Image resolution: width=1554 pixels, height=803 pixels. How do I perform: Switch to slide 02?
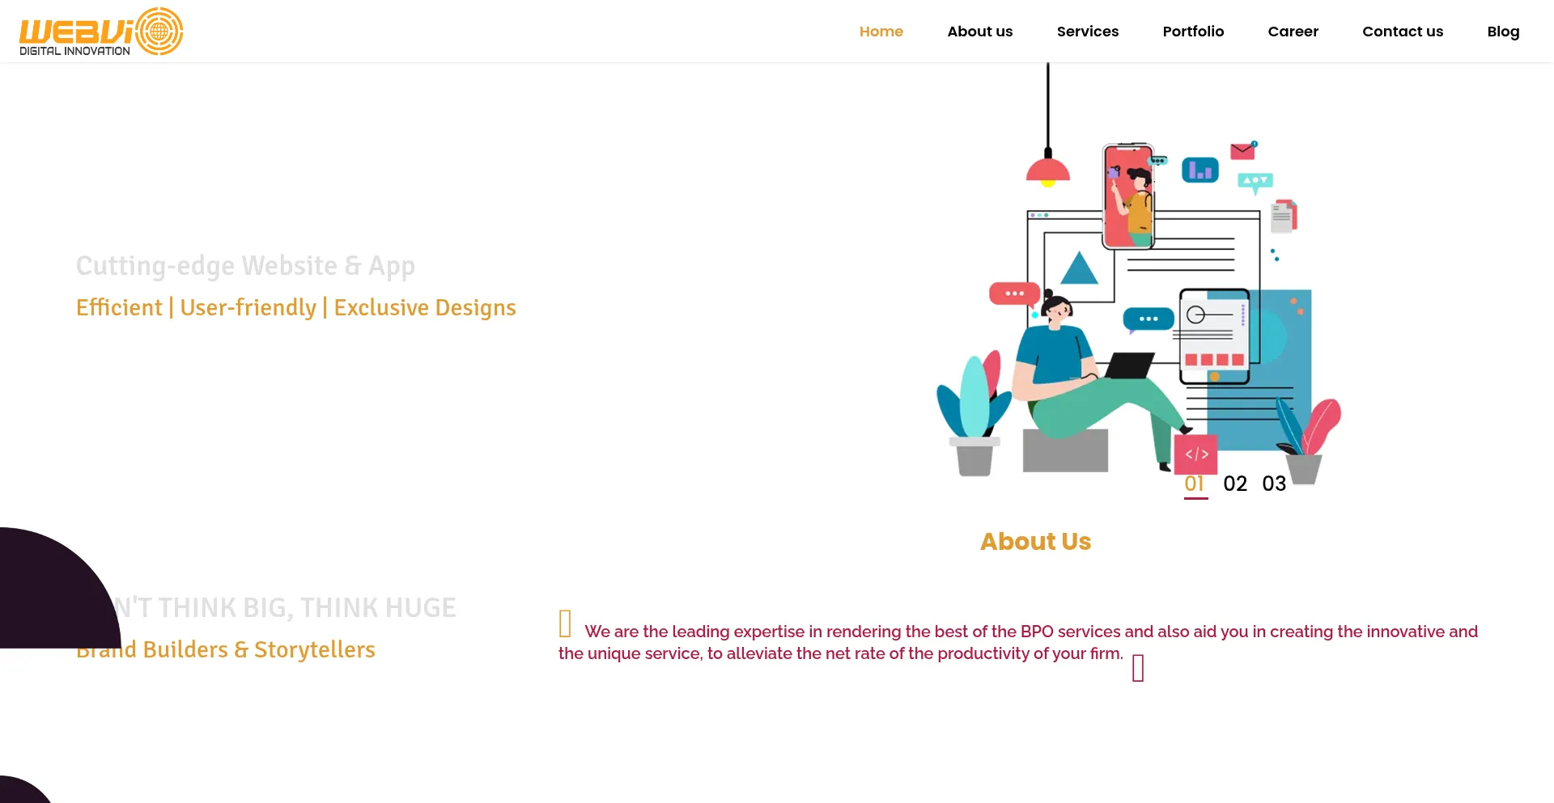[1235, 484]
